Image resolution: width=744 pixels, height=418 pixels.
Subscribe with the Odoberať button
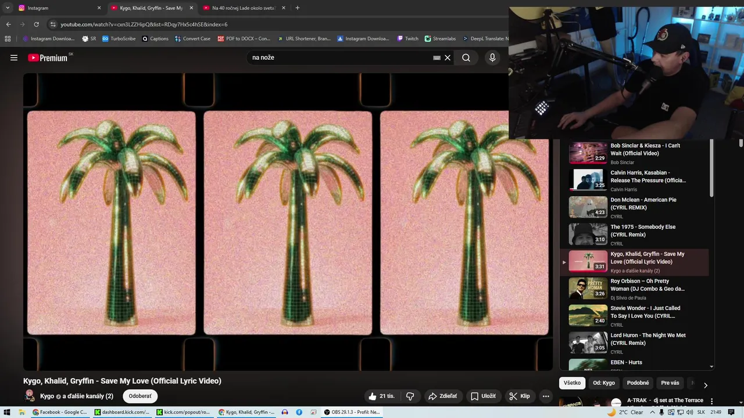pyautogui.click(x=140, y=396)
